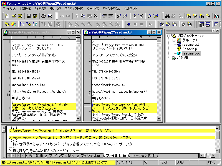Click the next bookmark tag icon
Viewport: 222px width, 166px height.
click(x=135, y=16)
